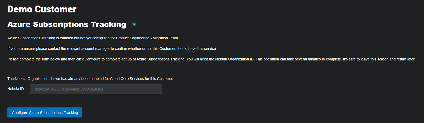Click the Nebula ID label
This screenshot has width=424, height=123.
click(x=16, y=89)
